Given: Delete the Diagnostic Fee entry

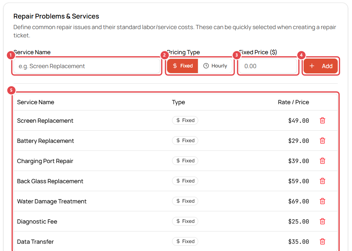Looking at the screenshot, I should (323, 221).
